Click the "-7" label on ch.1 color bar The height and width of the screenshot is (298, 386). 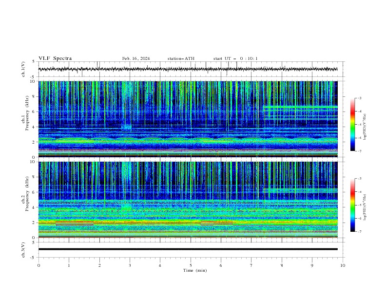point(359,151)
